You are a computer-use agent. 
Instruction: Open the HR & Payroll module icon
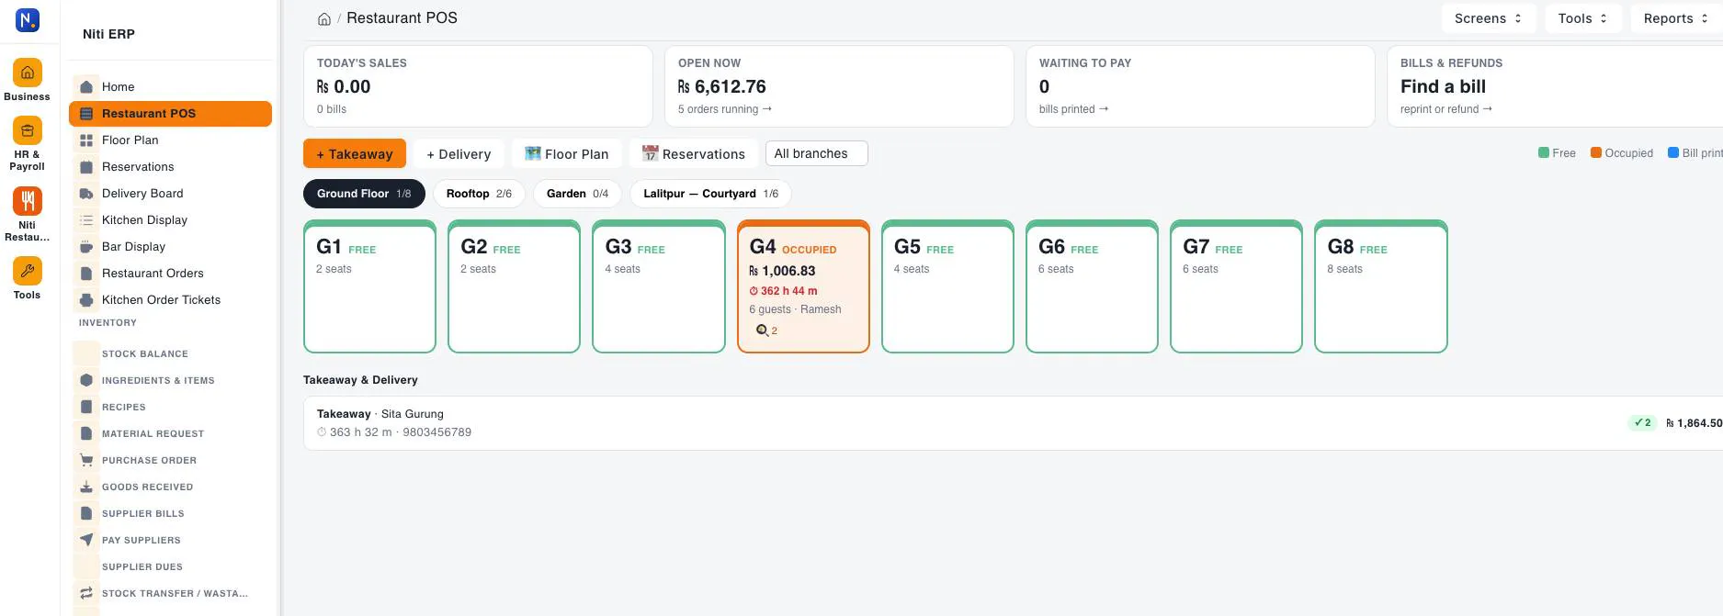(28, 130)
